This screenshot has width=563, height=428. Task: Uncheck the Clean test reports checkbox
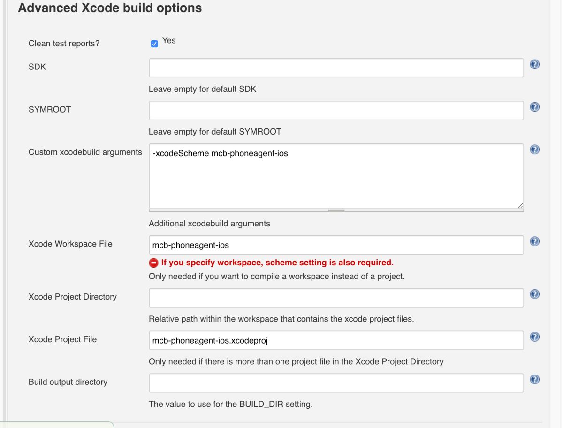pos(154,44)
